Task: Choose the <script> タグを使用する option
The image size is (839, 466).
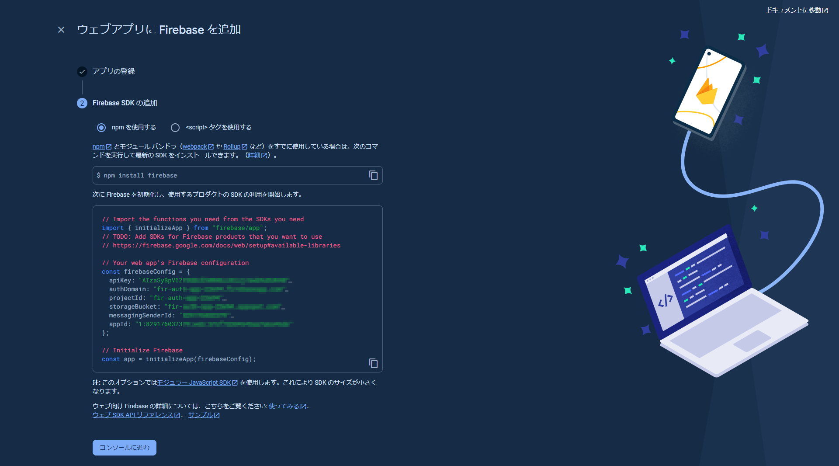Action: pos(175,128)
